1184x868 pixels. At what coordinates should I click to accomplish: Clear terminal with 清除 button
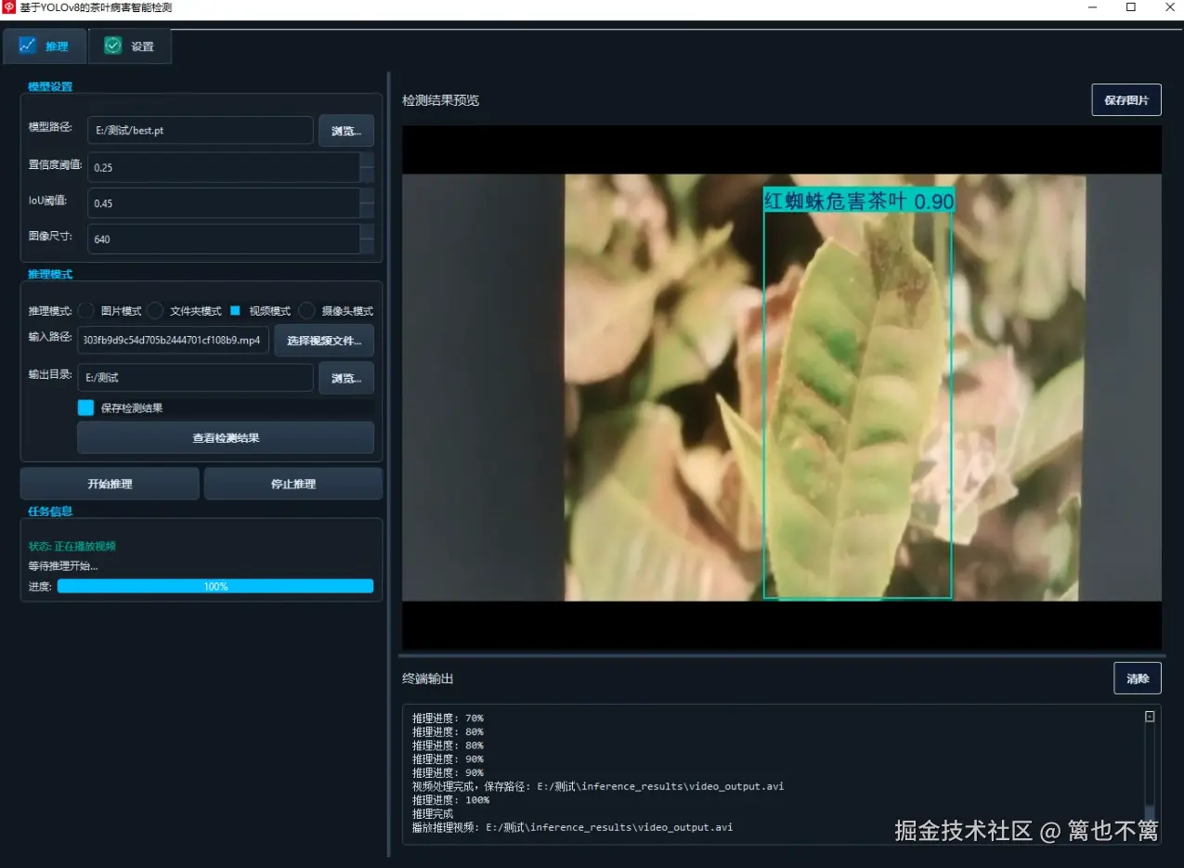click(x=1138, y=679)
